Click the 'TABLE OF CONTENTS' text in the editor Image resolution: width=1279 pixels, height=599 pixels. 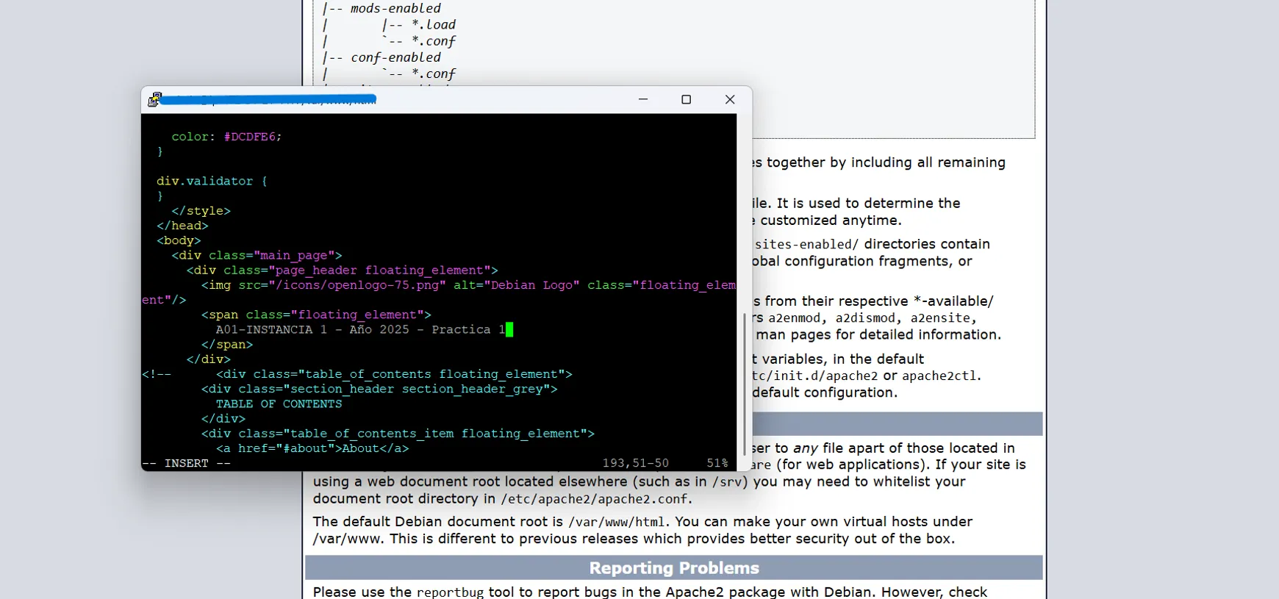click(279, 404)
